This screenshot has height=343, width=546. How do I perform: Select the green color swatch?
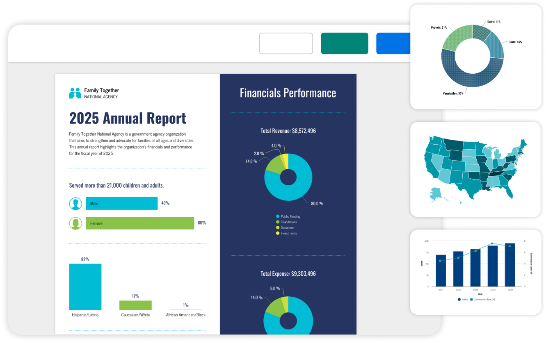[344, 43]
